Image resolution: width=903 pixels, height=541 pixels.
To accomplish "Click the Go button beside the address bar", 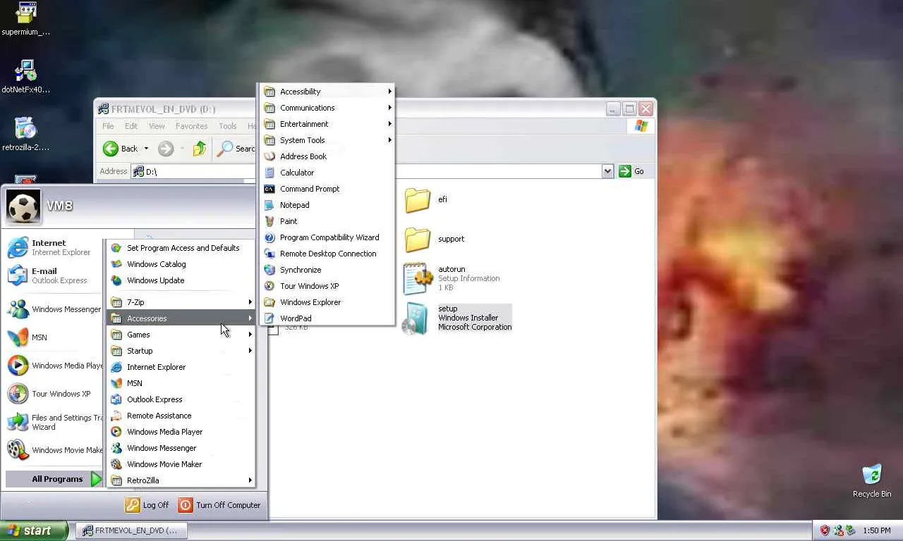I will coord(631,171).
